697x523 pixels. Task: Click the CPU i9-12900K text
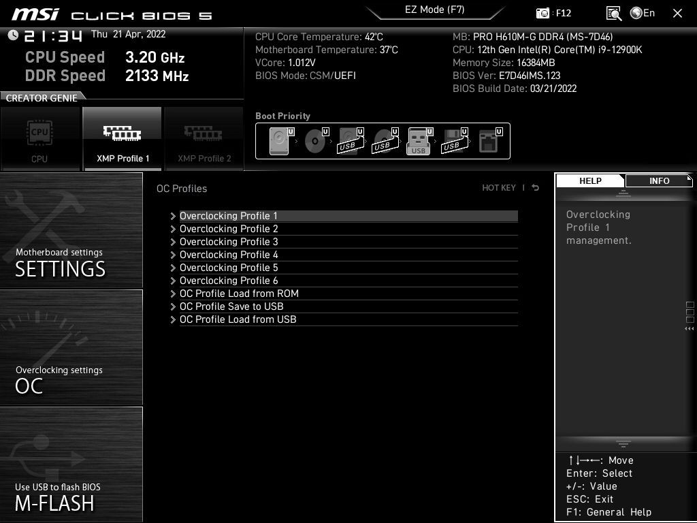[547, 50]
